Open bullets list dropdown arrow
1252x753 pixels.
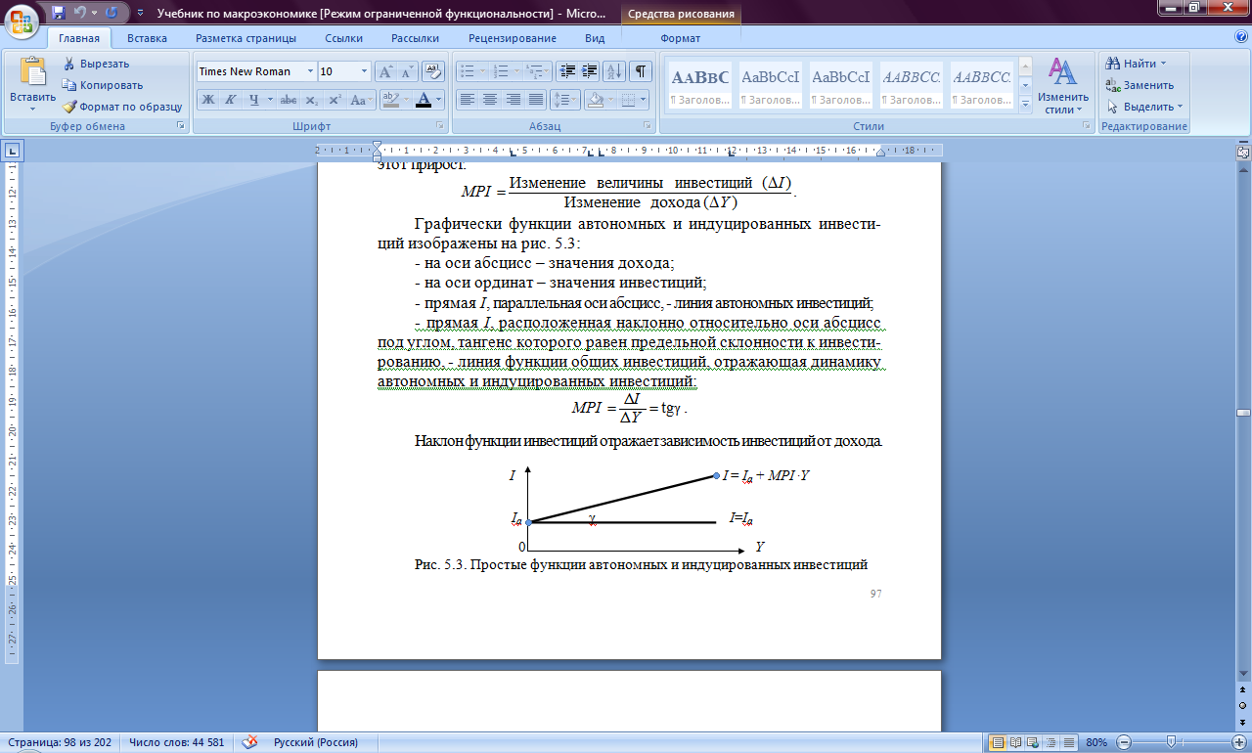pyautogui.click(x=482, y=71)
